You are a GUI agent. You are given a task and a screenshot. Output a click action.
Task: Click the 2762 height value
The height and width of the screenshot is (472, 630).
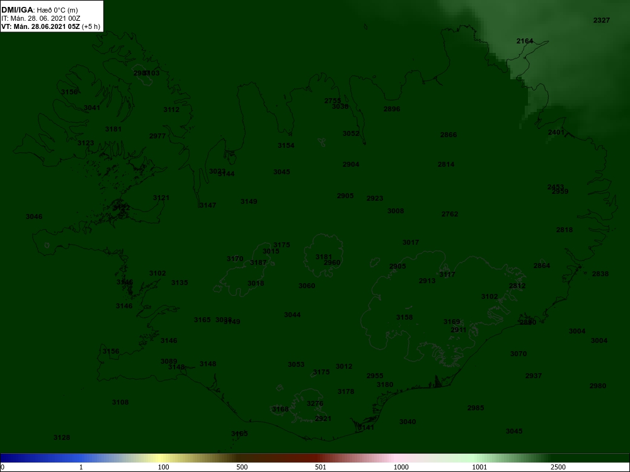(450, 214)
